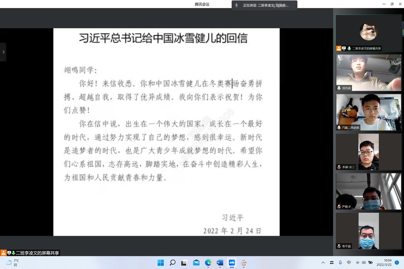Switch to Tencent Meeting taskbar icon
This screenshot has height=269, width=404.
point(232,263)
